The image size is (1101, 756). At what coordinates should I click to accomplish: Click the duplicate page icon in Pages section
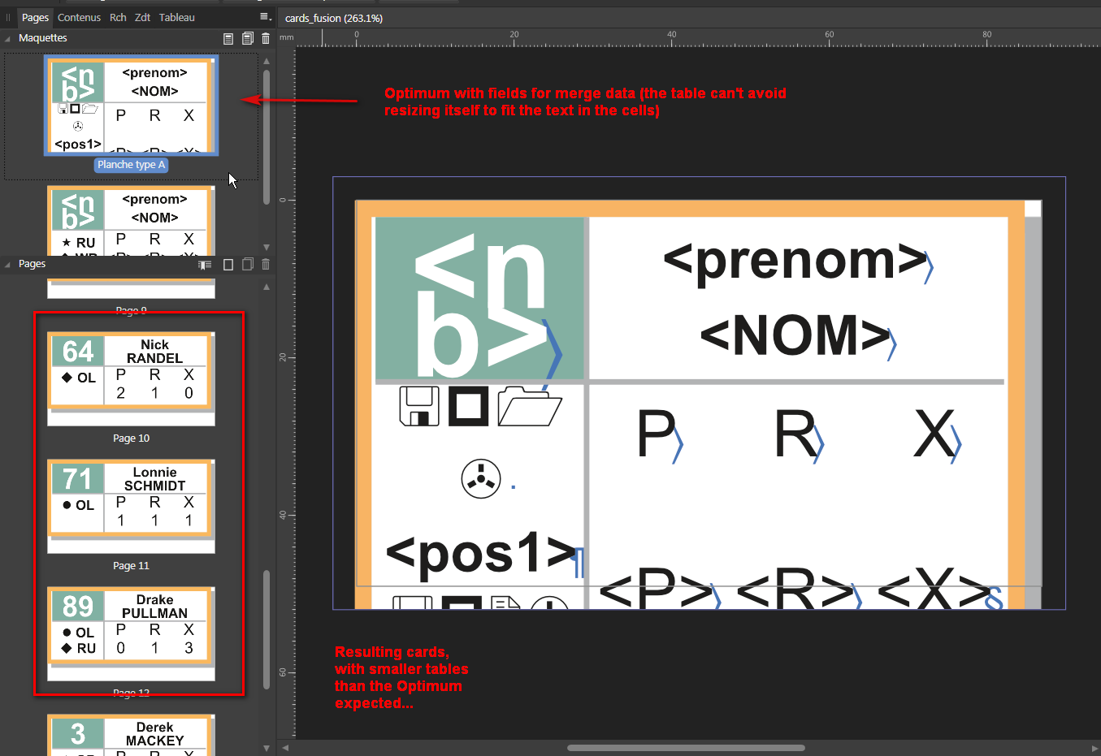(x=248, y=264)
